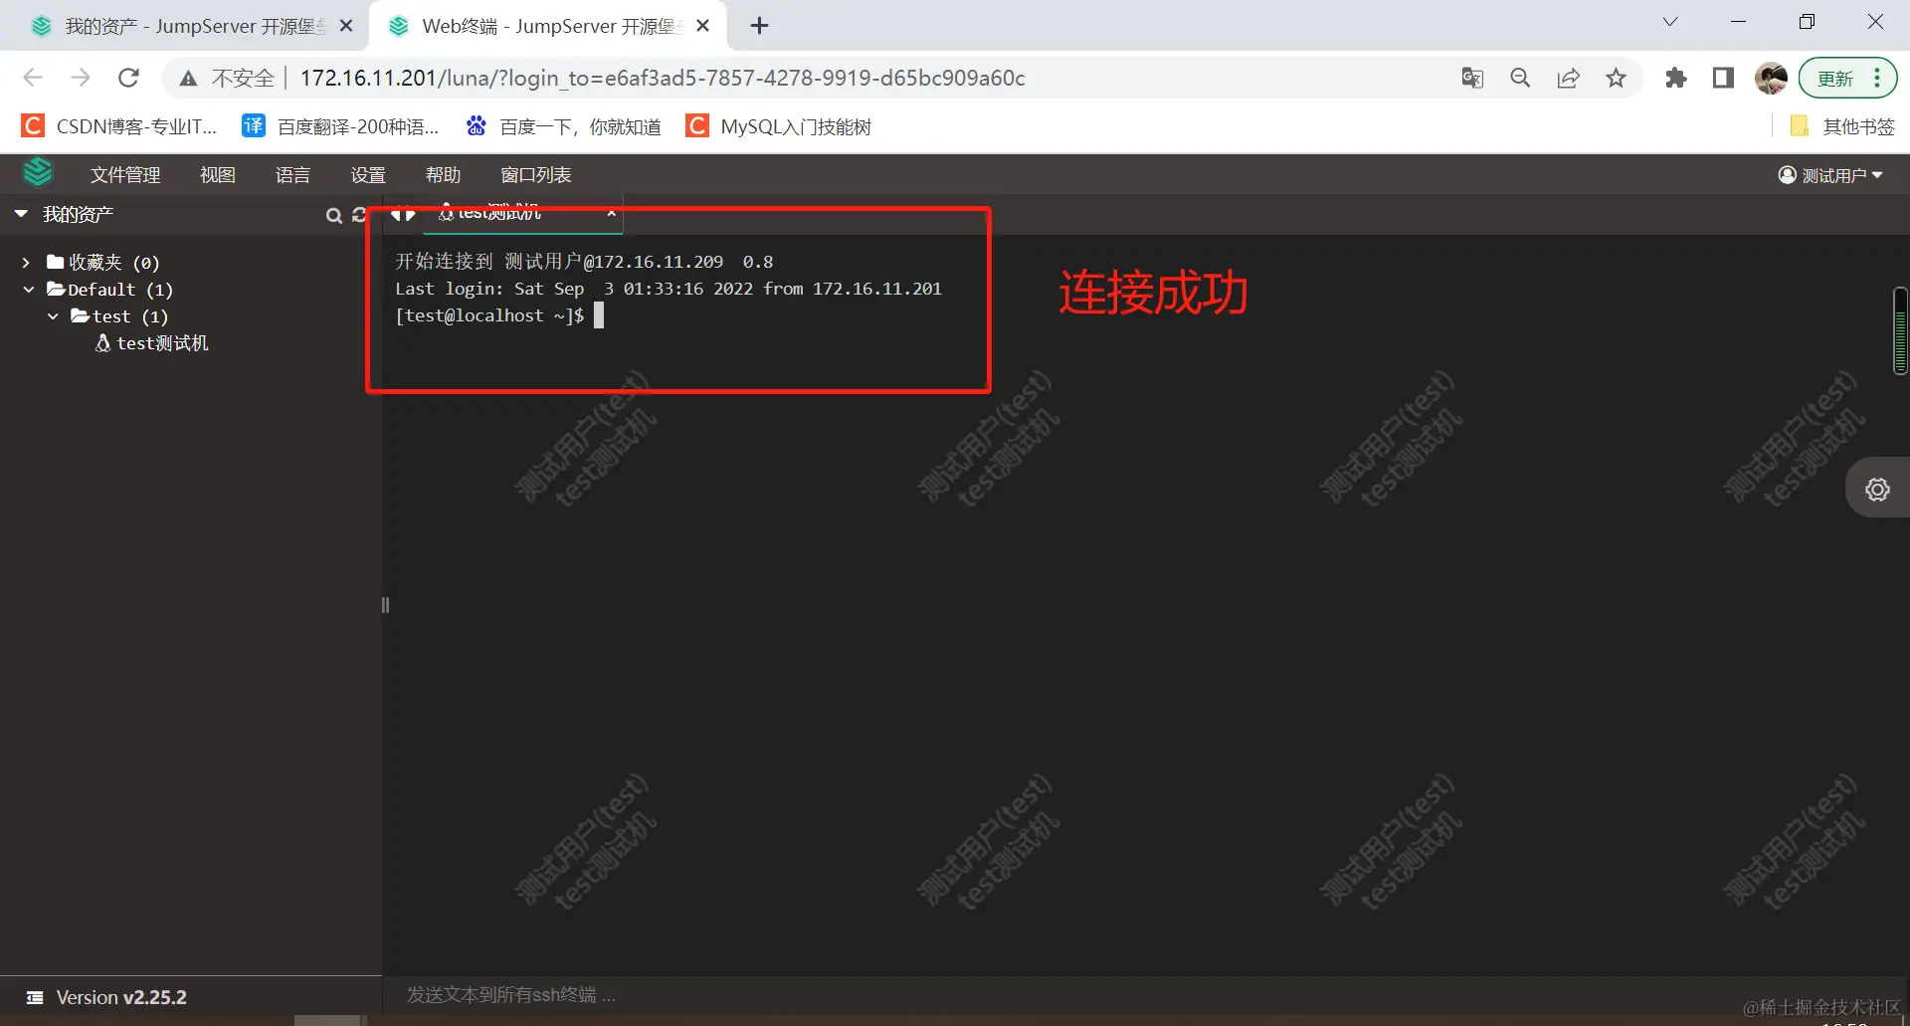Open a new browser tab

[x=760, y=26]
